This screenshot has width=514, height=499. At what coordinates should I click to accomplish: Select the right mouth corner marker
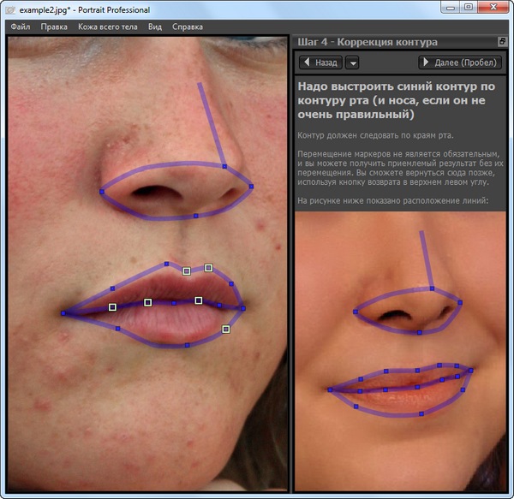(x=242, y=308)
